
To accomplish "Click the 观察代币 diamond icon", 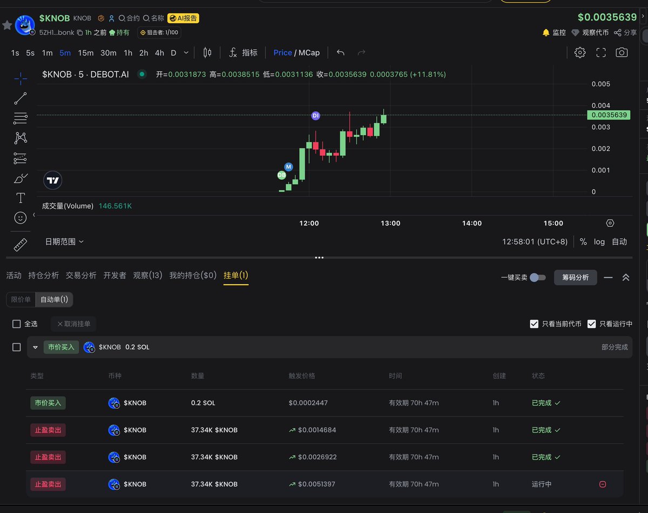I will point(576,32).
